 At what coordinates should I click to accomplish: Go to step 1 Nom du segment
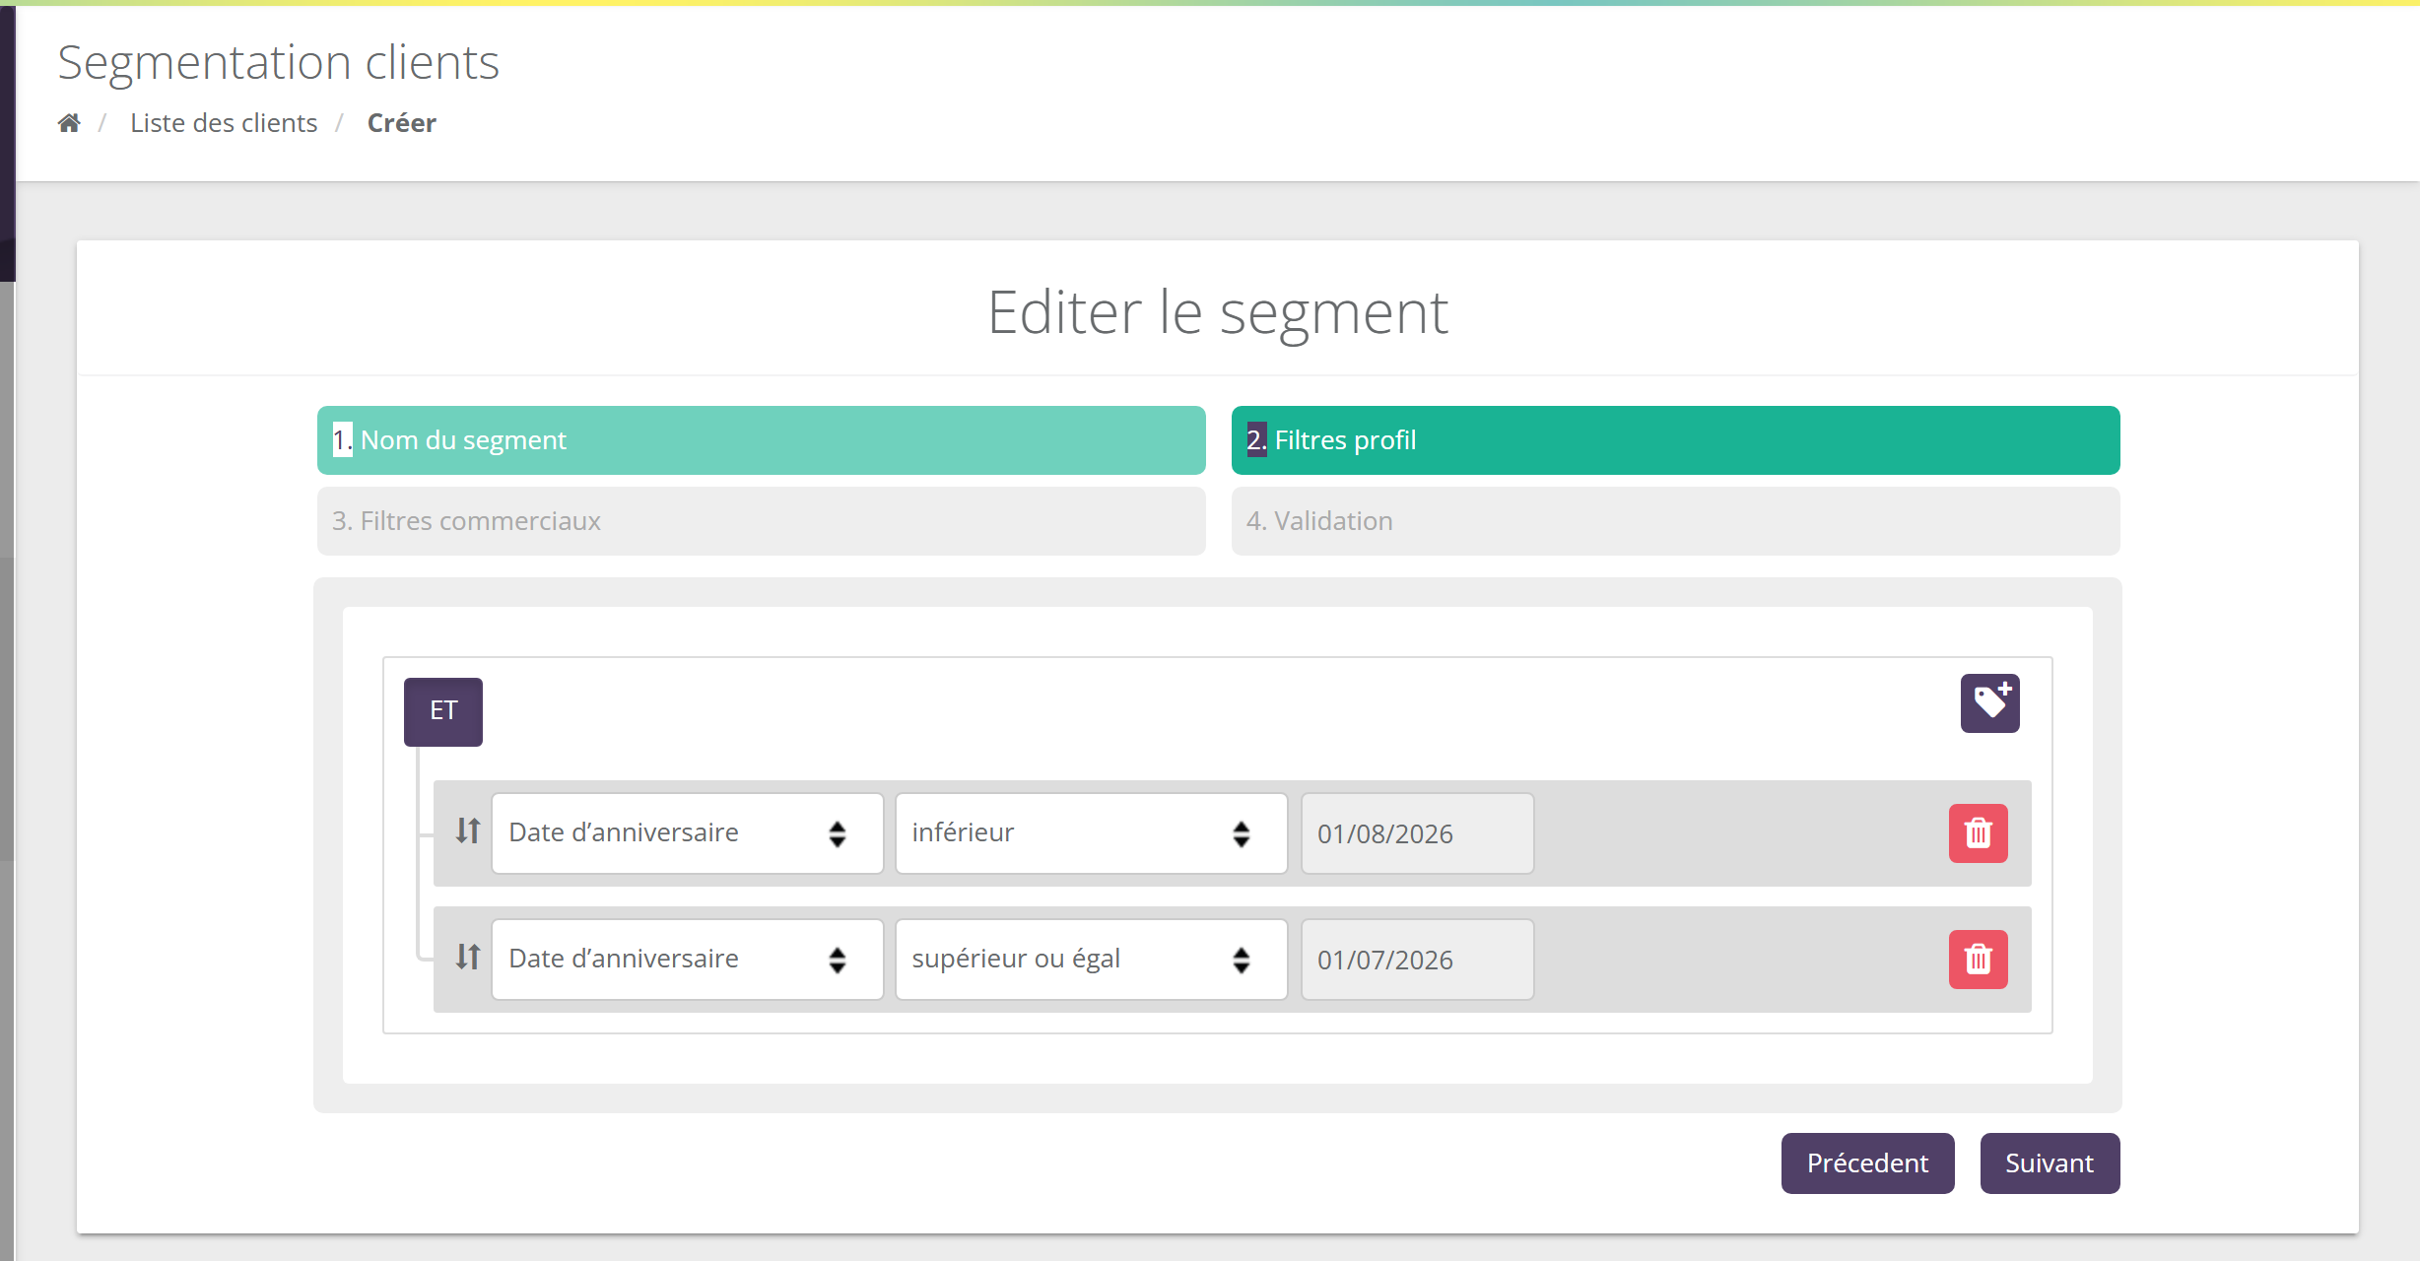762,440
